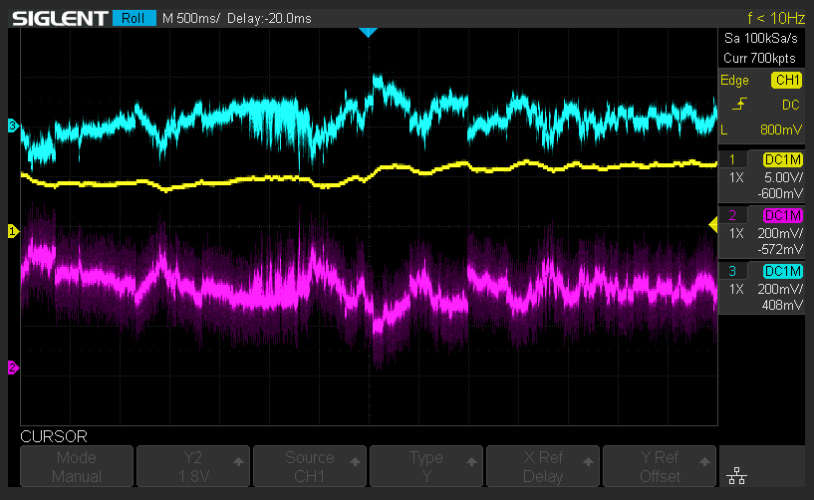Click the channel 3 number label in sidebar

pos(732,271)
